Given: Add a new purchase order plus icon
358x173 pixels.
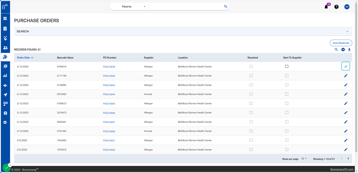Looking at the screenshot, I should click(343, 50).
